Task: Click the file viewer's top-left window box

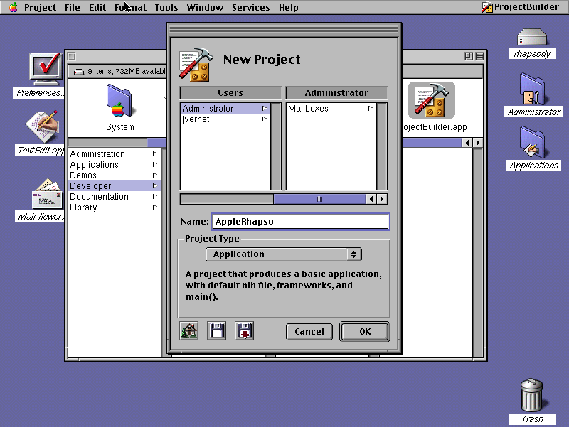Action: (72, 56)
